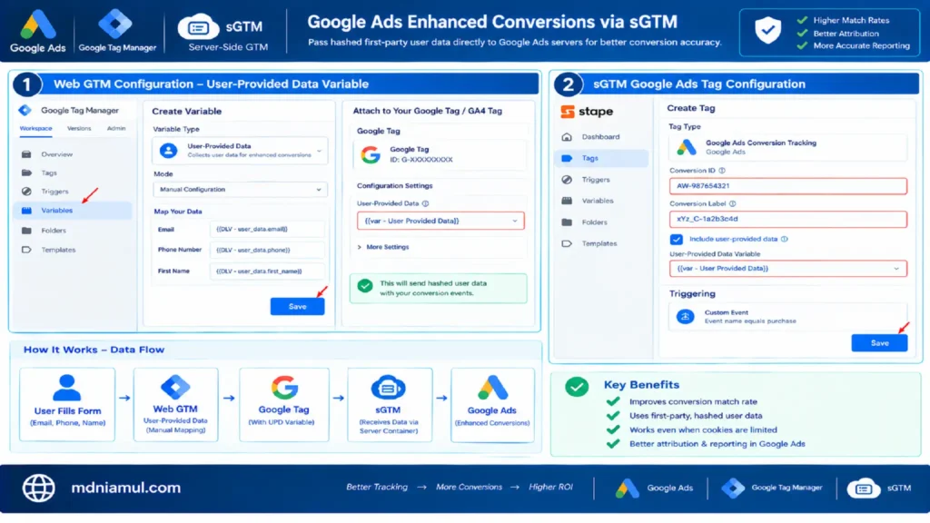Click the Templates icon in stape sidebar

pos(567,243)
